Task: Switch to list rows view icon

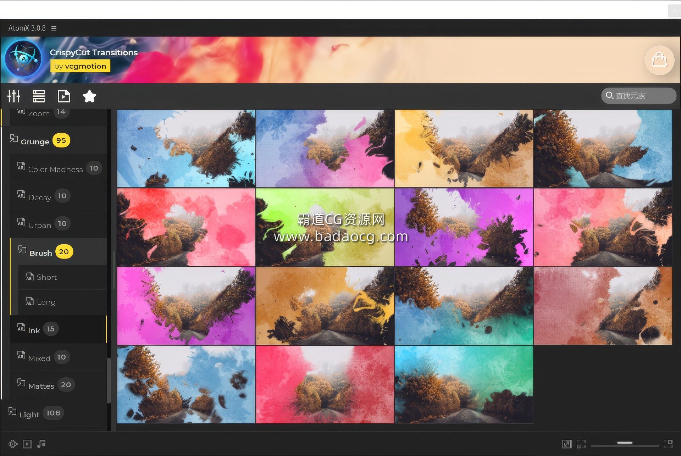Action: point(39,96)
